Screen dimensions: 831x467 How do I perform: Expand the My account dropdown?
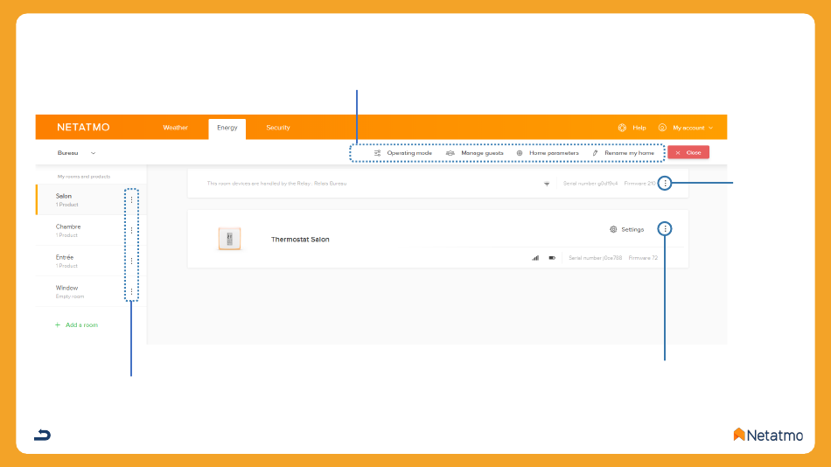[686, 128]
